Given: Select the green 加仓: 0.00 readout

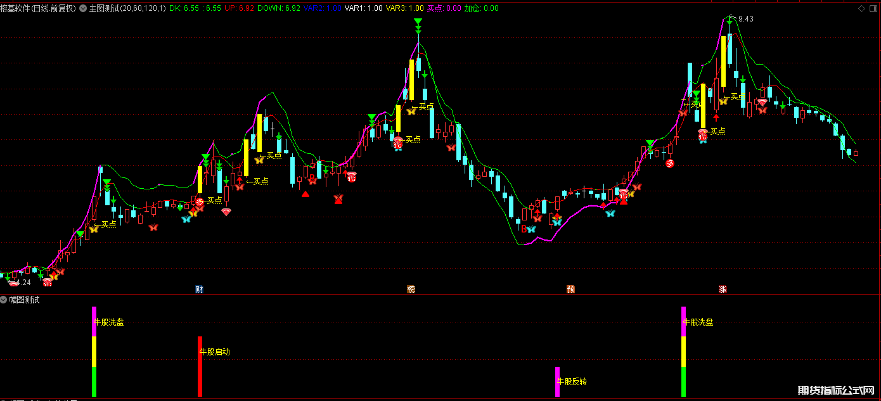Looking at the screenshot, I should 482,8.
